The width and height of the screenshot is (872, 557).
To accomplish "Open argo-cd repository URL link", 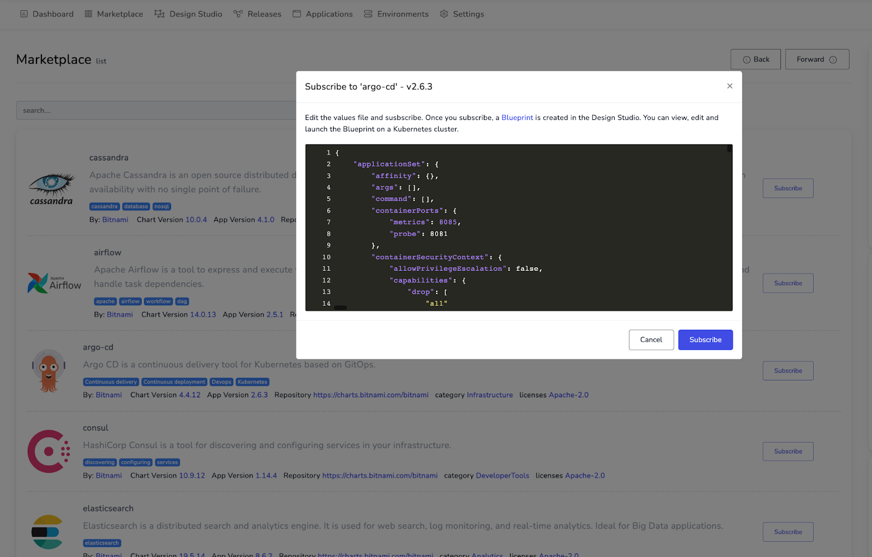I will click(371, 395).
